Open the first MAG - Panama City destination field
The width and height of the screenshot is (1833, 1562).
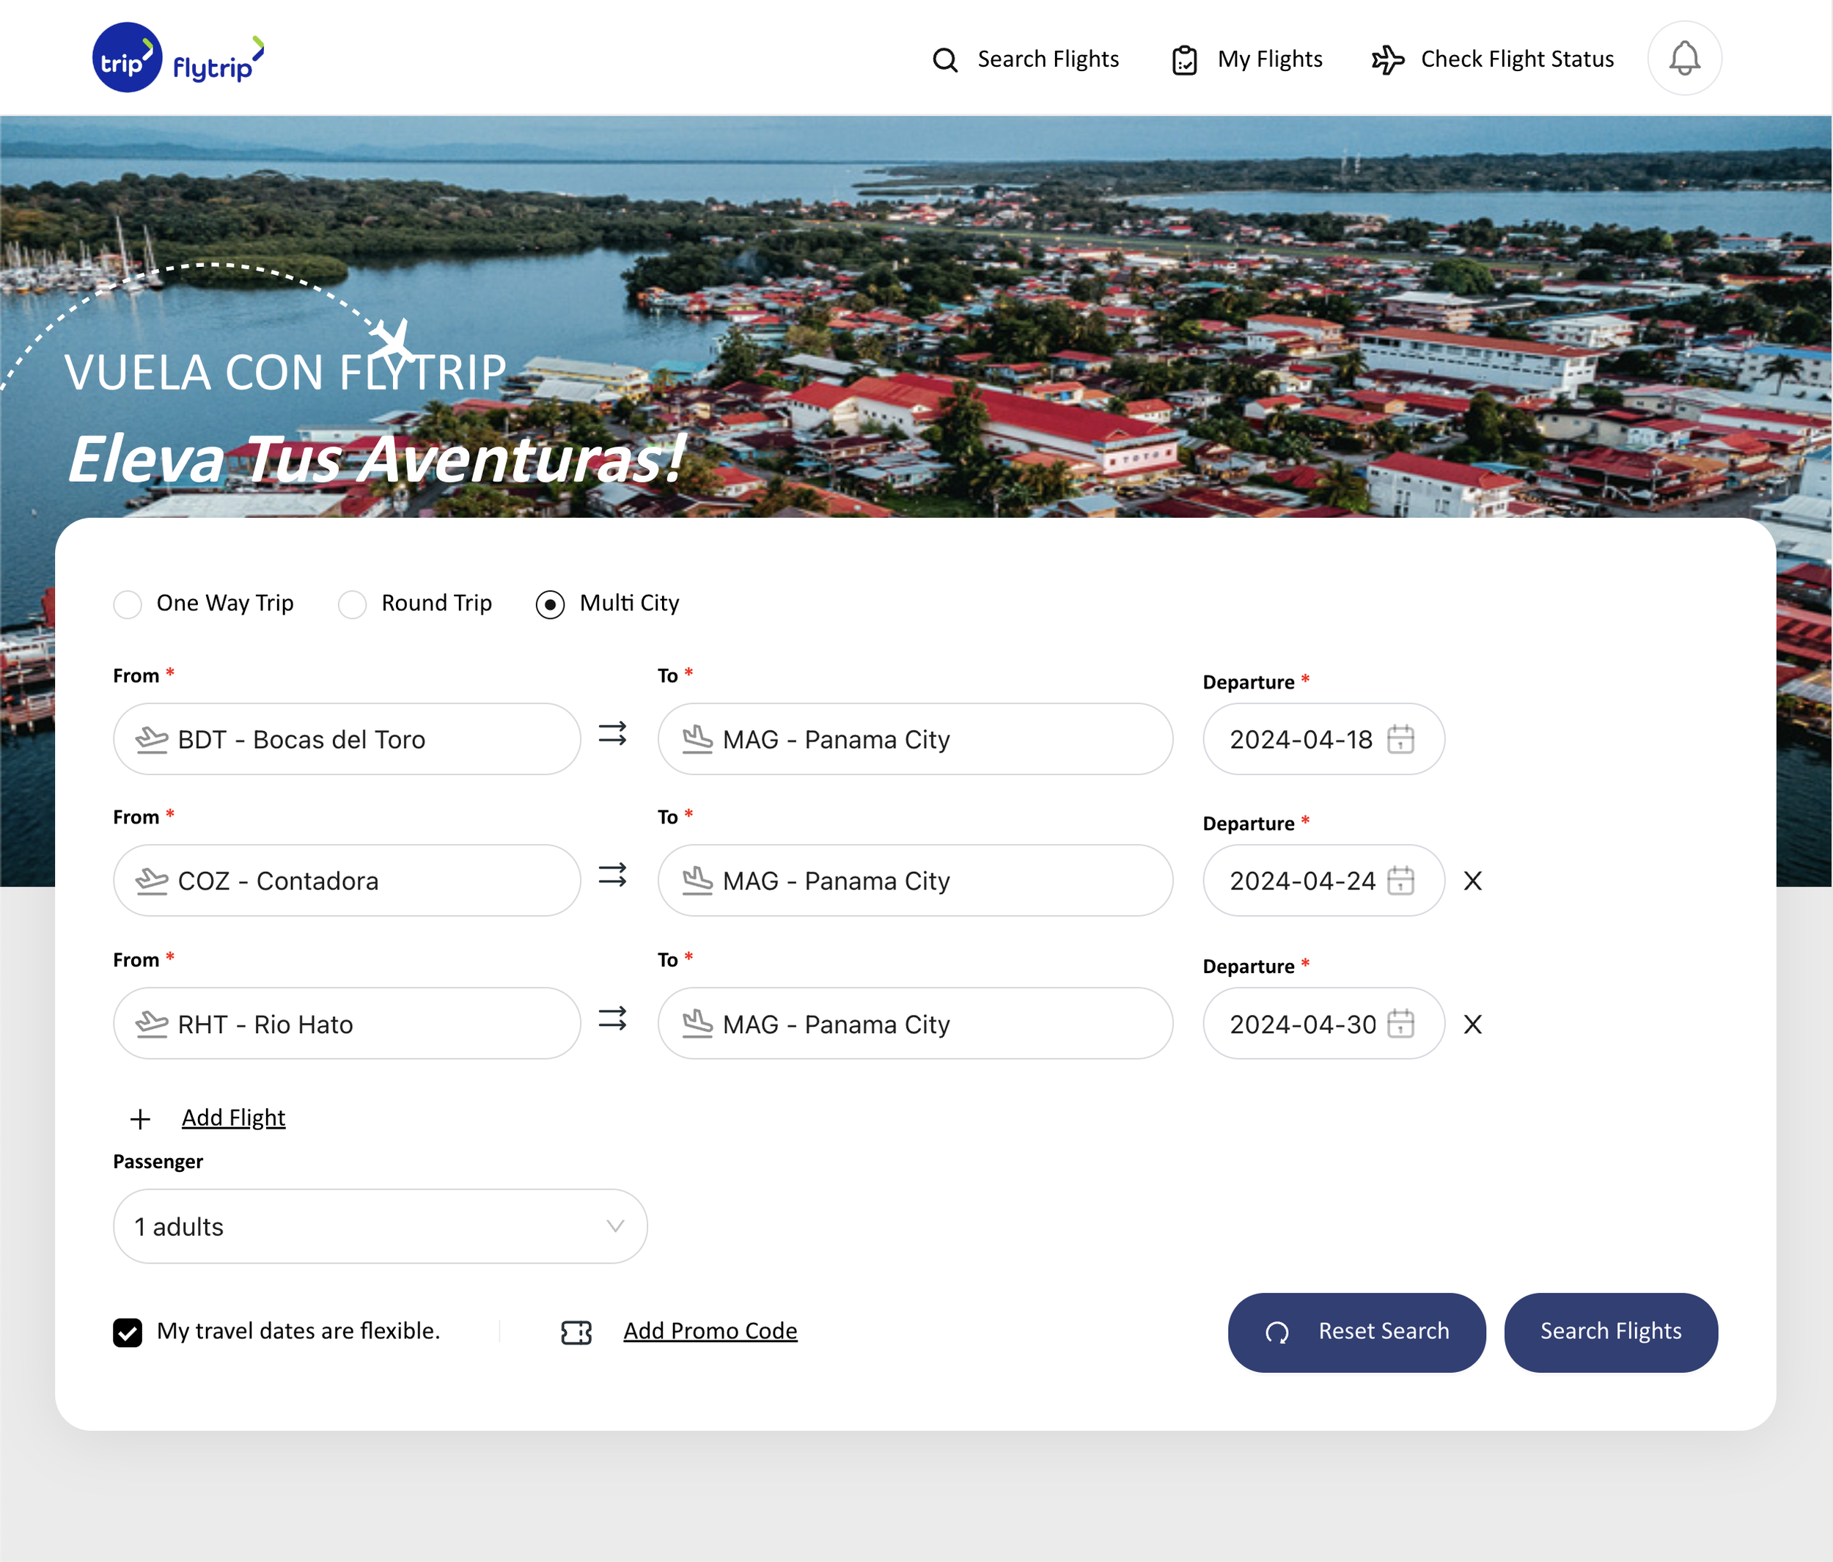pos(915,739)
